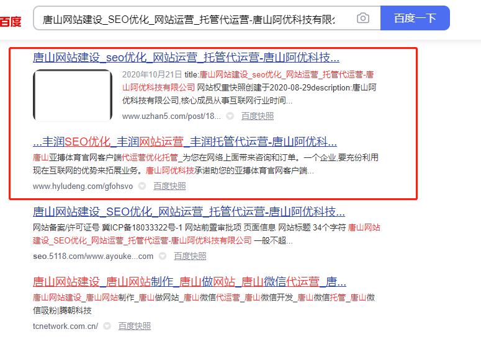View 百度快照 for the tcnetwork.com.cn result
Viewport: 481px width, 337px height.
[134, 326]
